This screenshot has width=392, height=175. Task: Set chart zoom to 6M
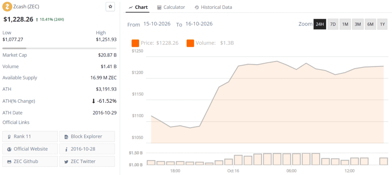point(370,24)
